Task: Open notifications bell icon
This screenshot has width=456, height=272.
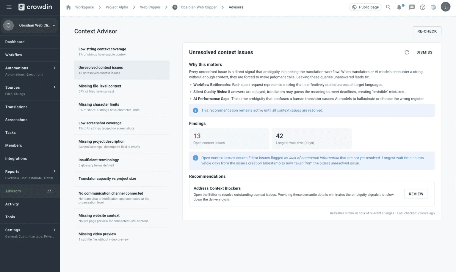Action: pos(399,7)
